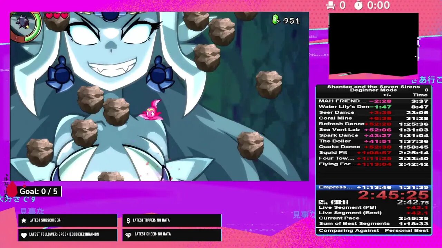Click the third red heart

[x=64, y=15]
